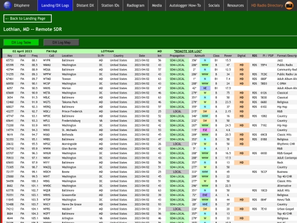The height and width of the screenshot is (223, 297).
Task: Click Grasonville location cell
Action: 69,195
